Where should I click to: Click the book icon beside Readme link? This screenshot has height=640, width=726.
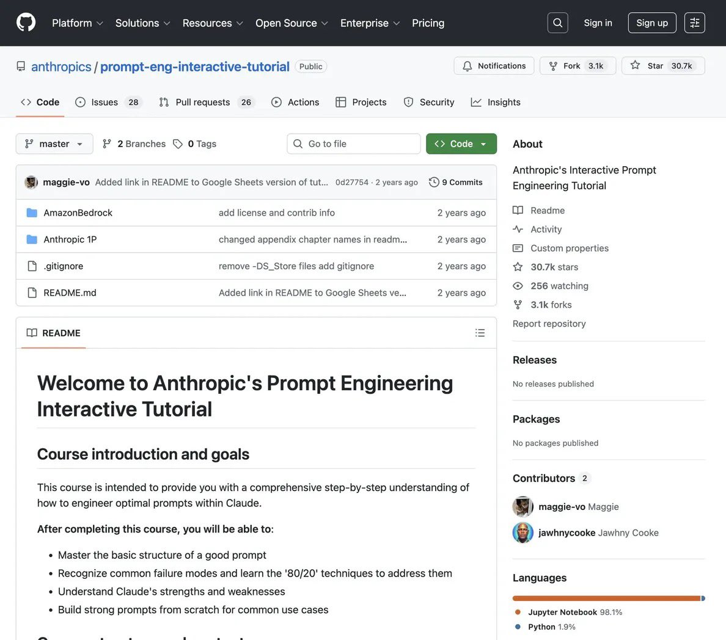tap(518, 210)
